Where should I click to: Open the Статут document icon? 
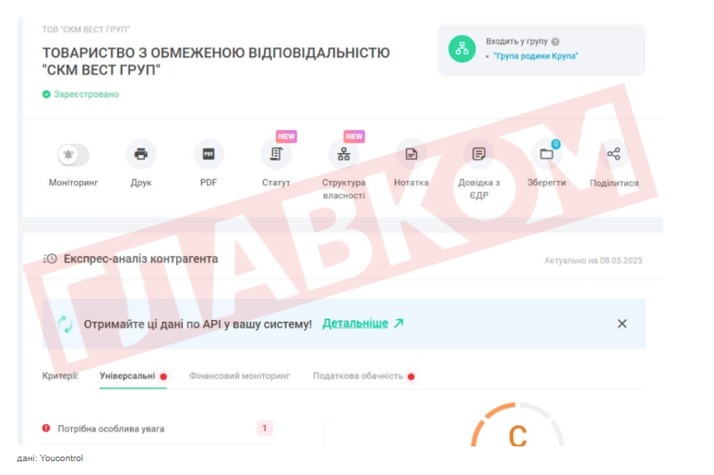pos(276,154)
